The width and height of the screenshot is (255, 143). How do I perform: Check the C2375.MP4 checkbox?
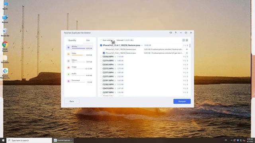click(x=101, y=77)
